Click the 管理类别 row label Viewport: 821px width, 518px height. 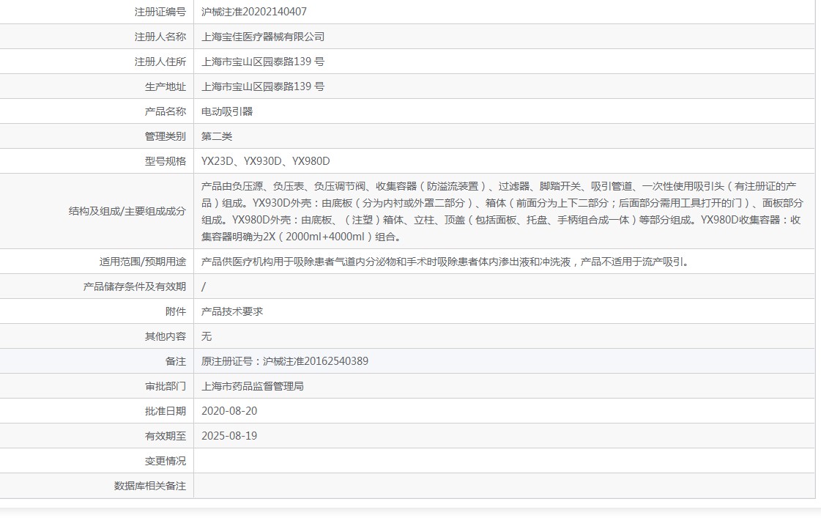(x=166, y=136)
